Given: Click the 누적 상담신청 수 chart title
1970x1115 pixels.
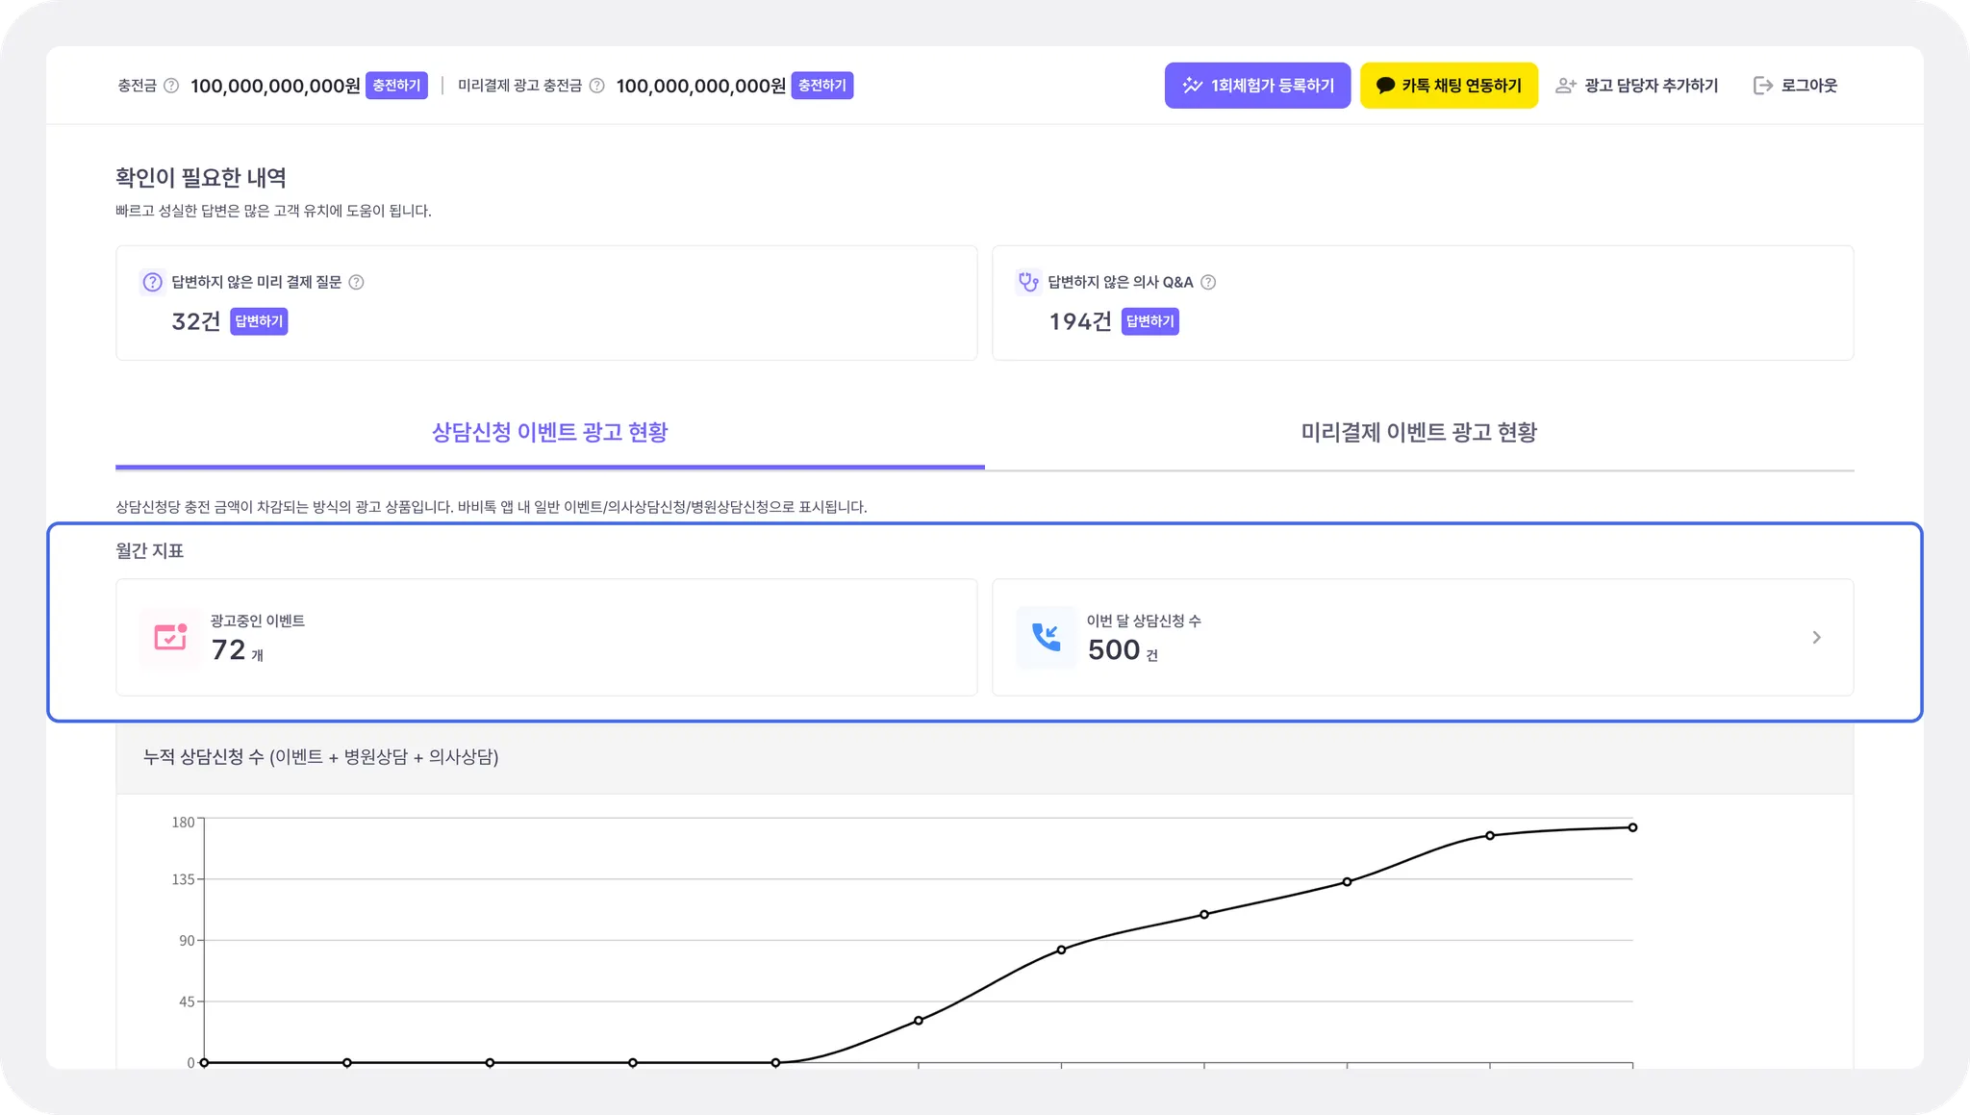Looking at the screenshot, I should pyautogui.click(x=321, y=757).
